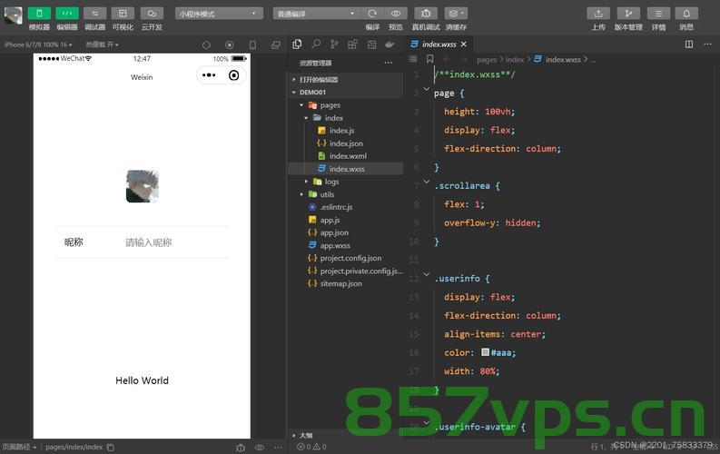Screen dimensions: 720x454
Task: Expand the utils folder
Action: coord(345,194)
